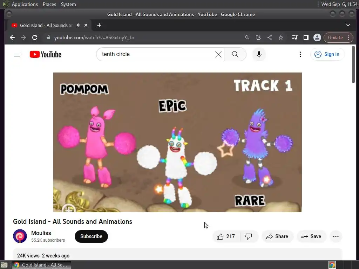Image resolution: width=359 pixels, height=269 pixels.
Task: Expand the tab search chevron
Action: [x=348, y=25]
